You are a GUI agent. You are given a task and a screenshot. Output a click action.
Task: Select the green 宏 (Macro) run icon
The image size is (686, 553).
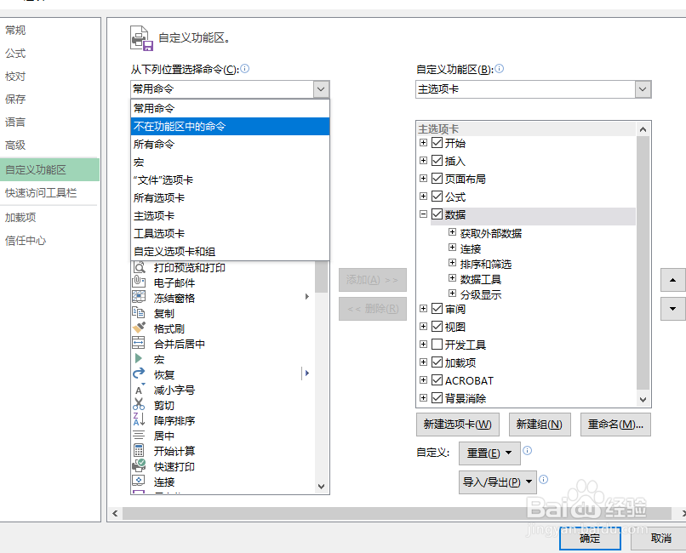click(140, 358)
